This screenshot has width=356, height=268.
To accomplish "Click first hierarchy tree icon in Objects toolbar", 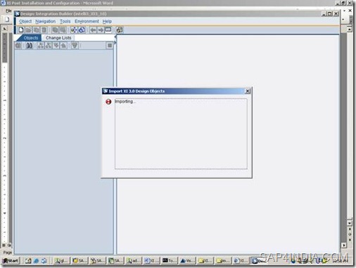I will (41, 45).
